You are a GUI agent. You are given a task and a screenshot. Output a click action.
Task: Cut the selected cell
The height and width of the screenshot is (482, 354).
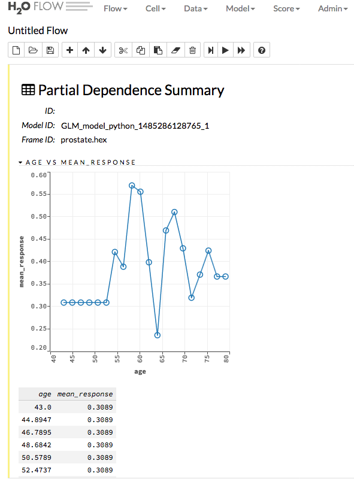[x=123, y=50]
